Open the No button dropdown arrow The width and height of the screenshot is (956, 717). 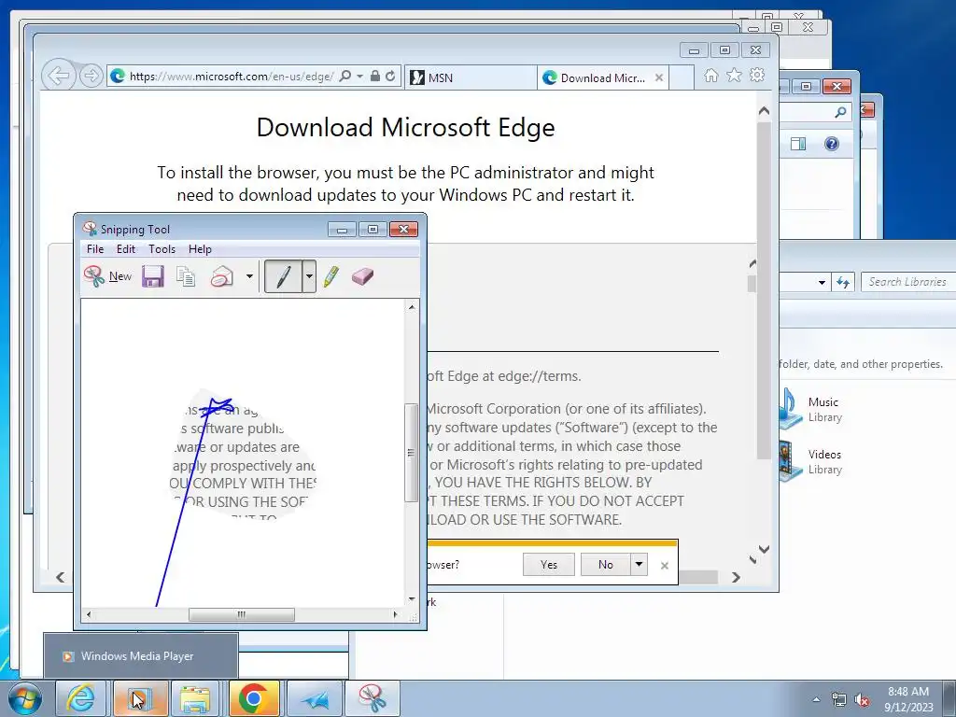point(639,565)
